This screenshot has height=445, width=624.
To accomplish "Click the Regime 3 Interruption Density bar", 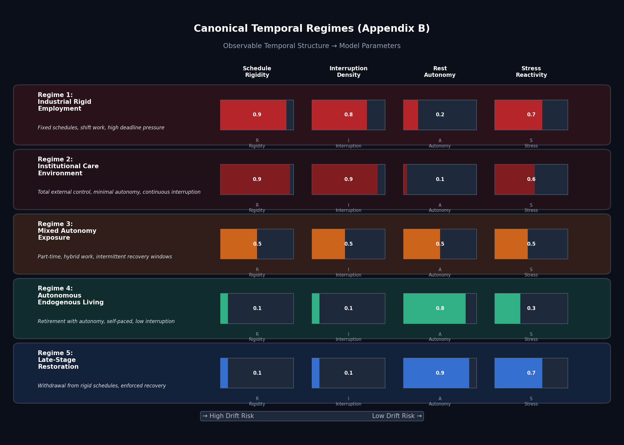I will pyautogui.click(x=348, y=244).
